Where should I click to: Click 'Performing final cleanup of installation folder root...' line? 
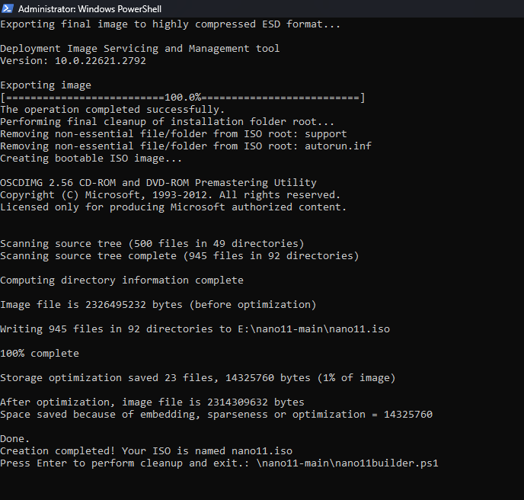[167, 122]
